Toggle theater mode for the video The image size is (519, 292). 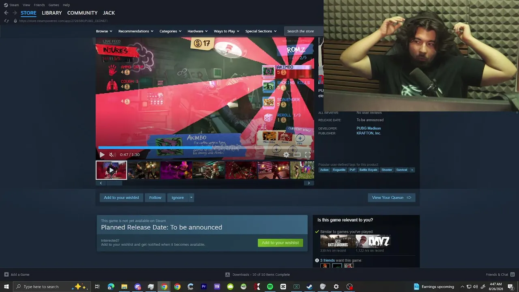pos(297,155)
